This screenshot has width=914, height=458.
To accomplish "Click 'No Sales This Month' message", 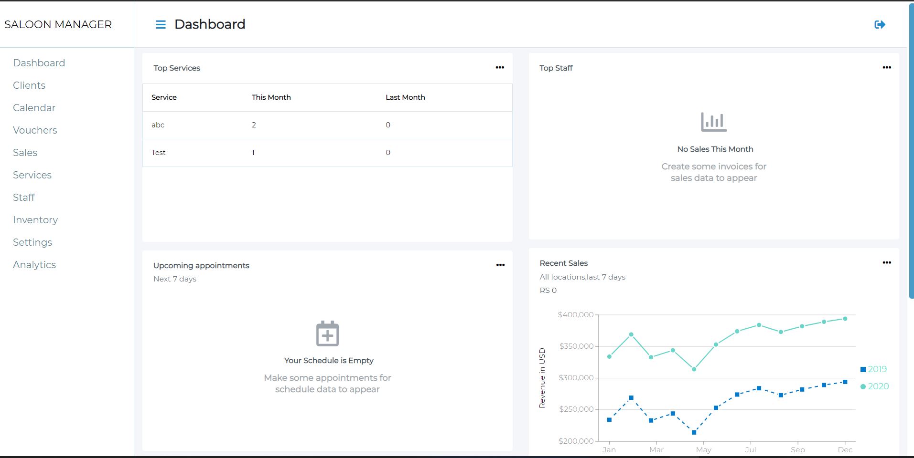I will click(x=715, y=149).
